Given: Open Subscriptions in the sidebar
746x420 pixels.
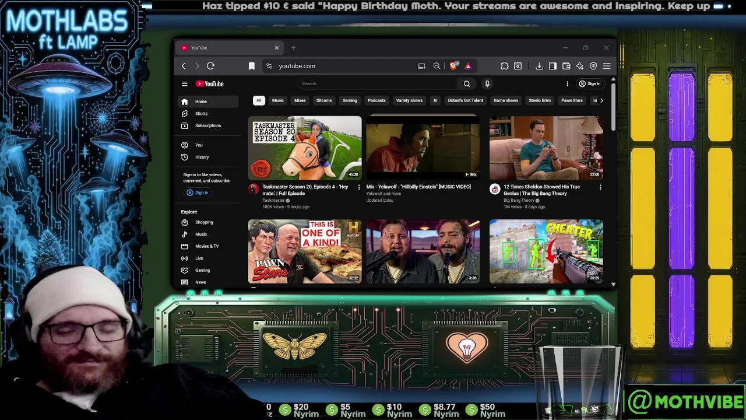Looking at the screenshot, I should pos(207,125).
